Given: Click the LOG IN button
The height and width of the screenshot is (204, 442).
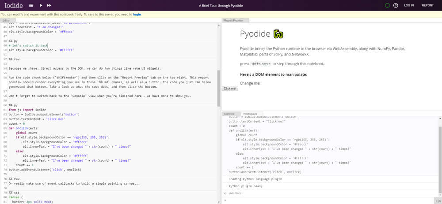Looking at the screenshot, I should [409, 5].
